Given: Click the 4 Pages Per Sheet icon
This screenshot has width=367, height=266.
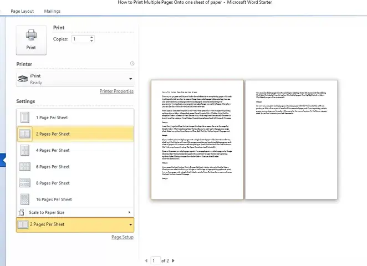Looking at the screenshot, I should [24, 150].
